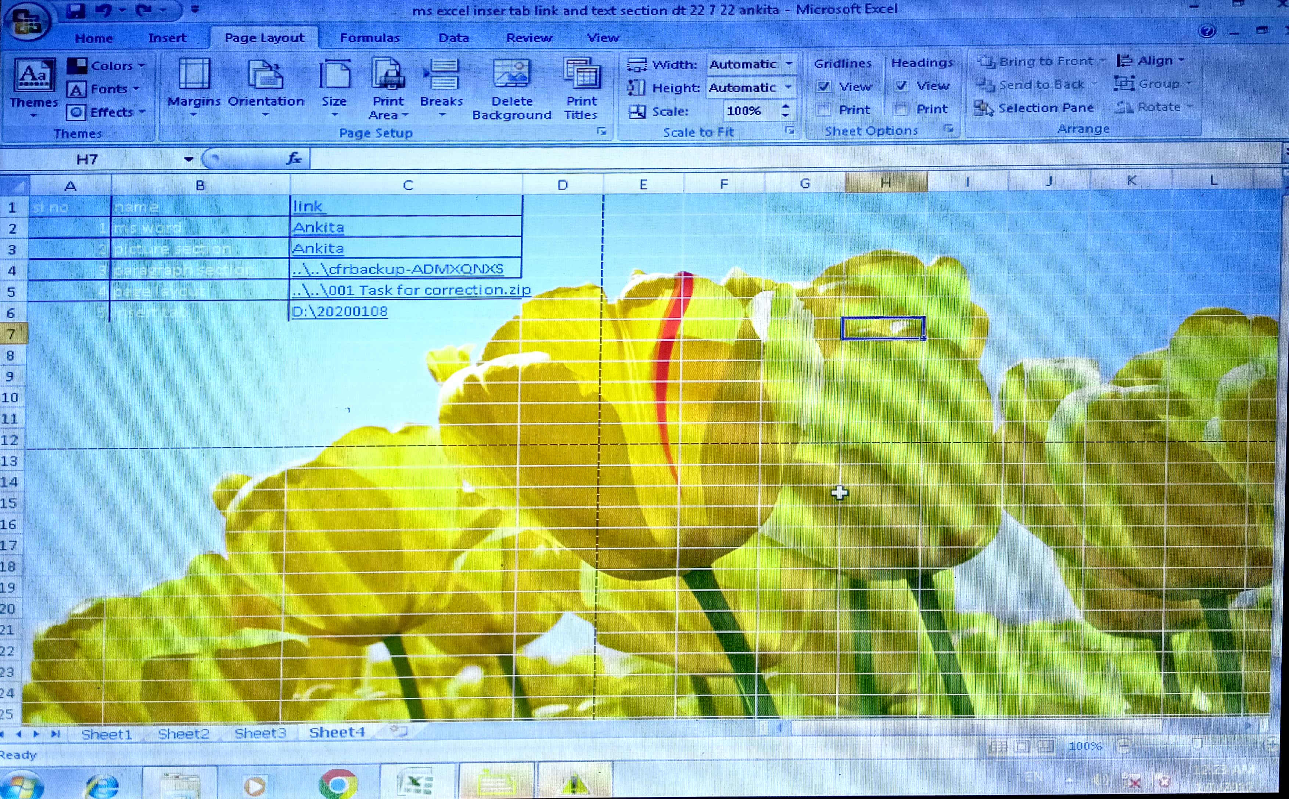This screenshot has width=1289, height=799.
Task: Expand the Width Automatic dropdown
Action: coord(788,64)
